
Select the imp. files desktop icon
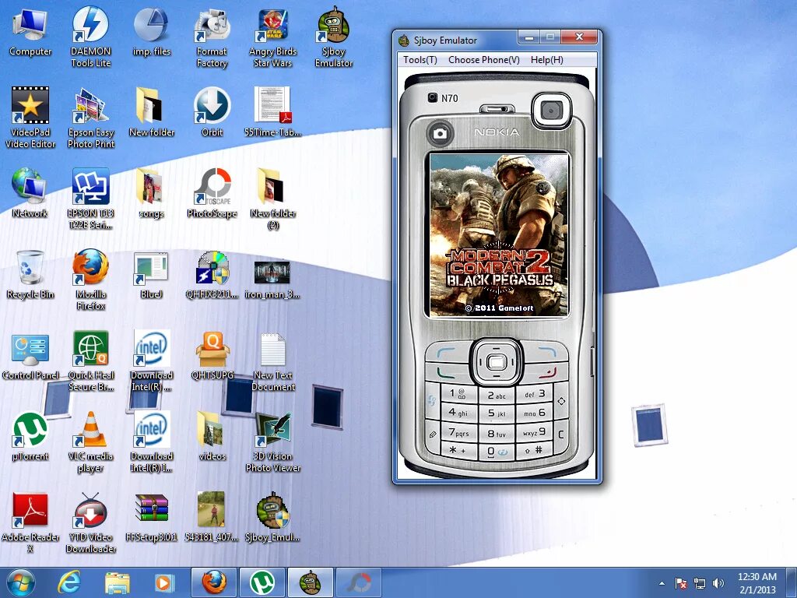tap(151, 33)
